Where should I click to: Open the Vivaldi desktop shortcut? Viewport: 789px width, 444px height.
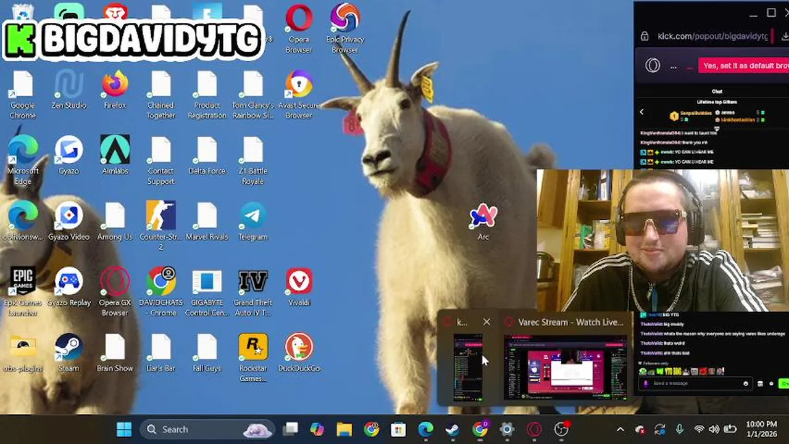[299, 287]
